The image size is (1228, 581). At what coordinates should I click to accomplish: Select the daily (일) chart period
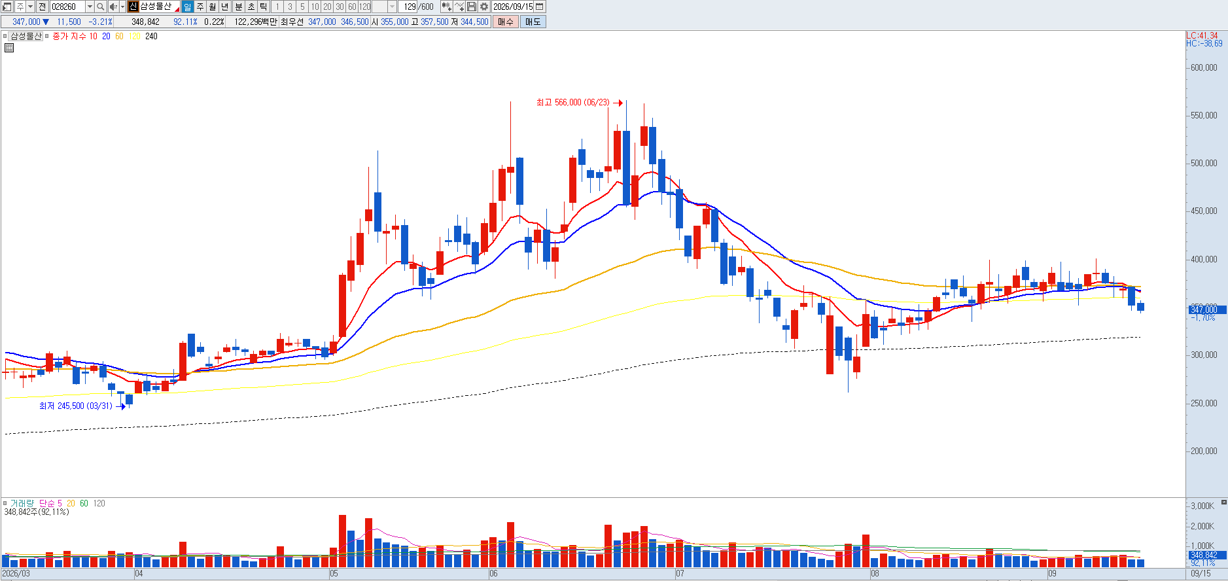point(188,7)
